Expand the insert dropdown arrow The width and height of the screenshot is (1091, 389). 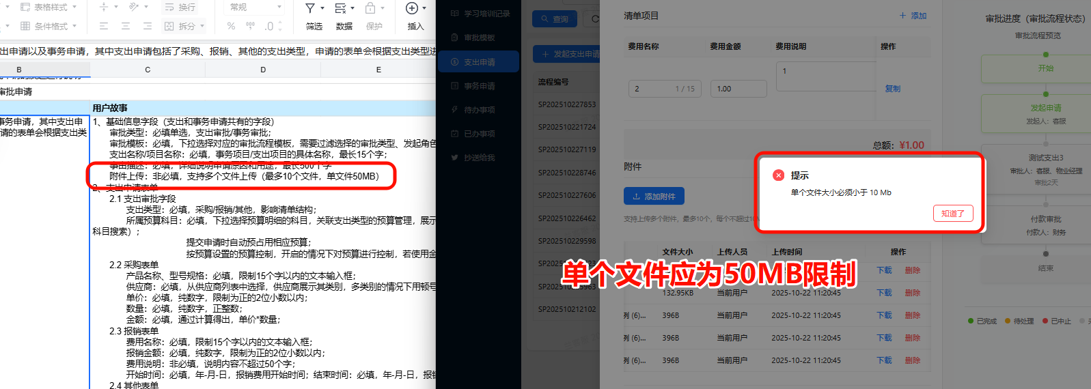tap(424, 8)
